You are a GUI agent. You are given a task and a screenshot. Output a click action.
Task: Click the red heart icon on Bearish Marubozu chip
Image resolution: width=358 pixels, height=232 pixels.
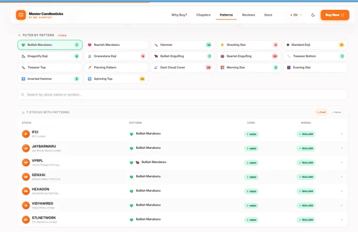[89, 45]
